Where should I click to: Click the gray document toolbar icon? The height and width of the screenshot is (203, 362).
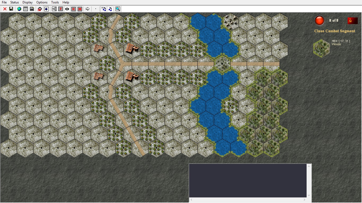click(32, 9)
